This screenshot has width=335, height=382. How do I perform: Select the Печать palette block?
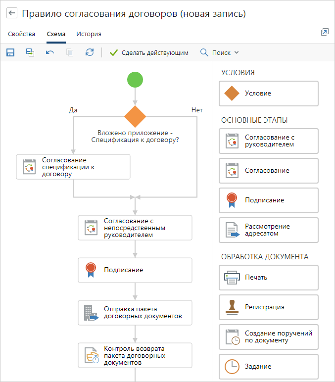click(268, 278)
